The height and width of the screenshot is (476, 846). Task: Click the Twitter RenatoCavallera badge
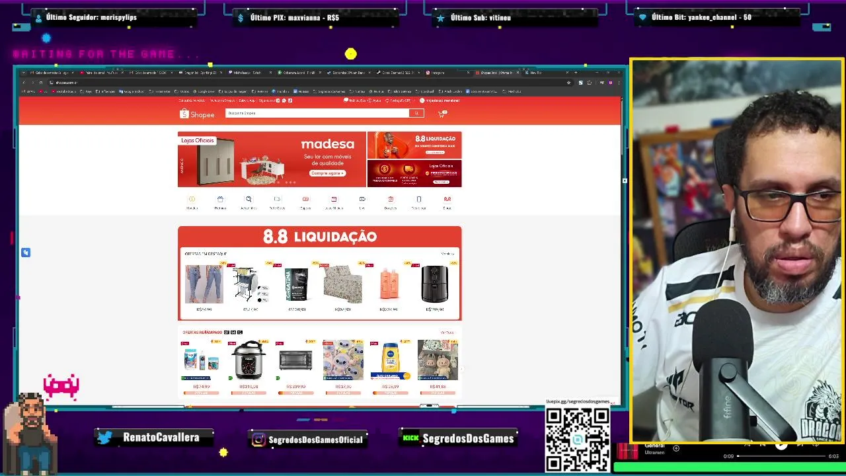(x=154, y=438)
